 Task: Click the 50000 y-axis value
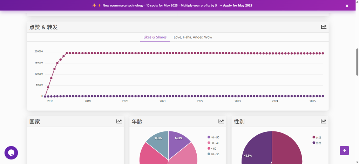(39, 85)
